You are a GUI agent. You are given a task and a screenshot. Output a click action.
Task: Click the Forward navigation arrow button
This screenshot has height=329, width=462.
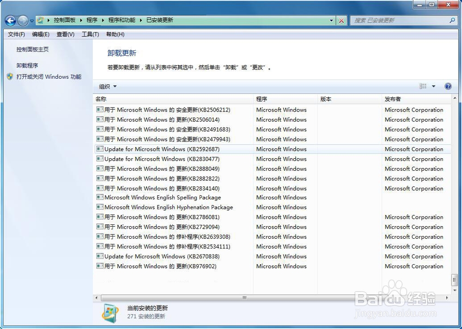(x=23, y=21)
